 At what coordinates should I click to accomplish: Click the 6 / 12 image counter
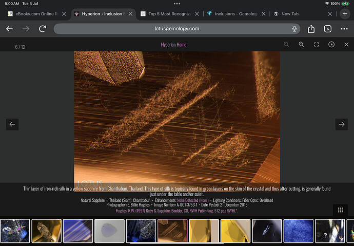20,47
